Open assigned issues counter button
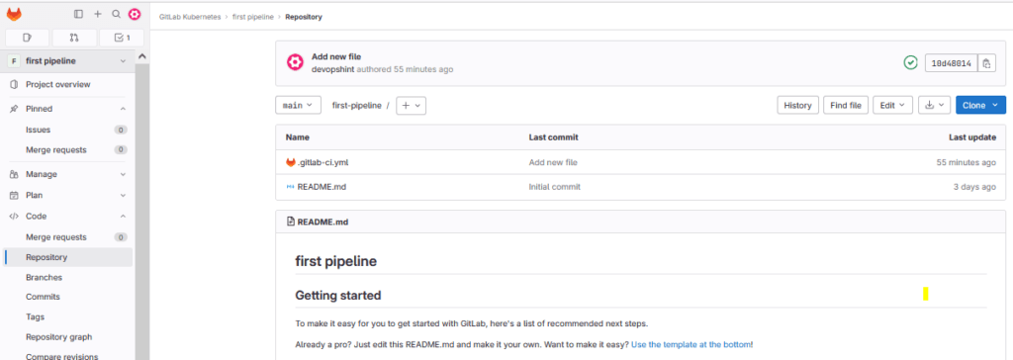The image size is (1013, 360). (x=28, y=38)
